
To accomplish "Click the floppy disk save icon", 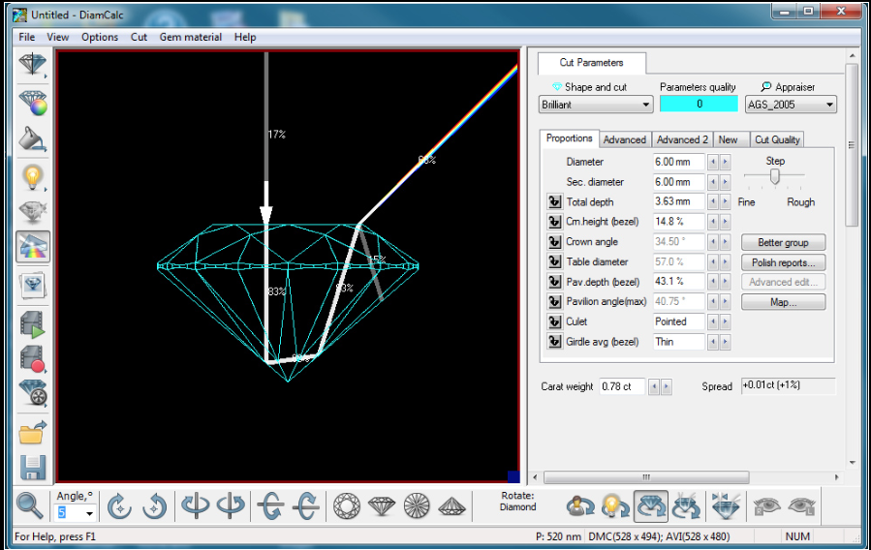I will pos(33,468).
